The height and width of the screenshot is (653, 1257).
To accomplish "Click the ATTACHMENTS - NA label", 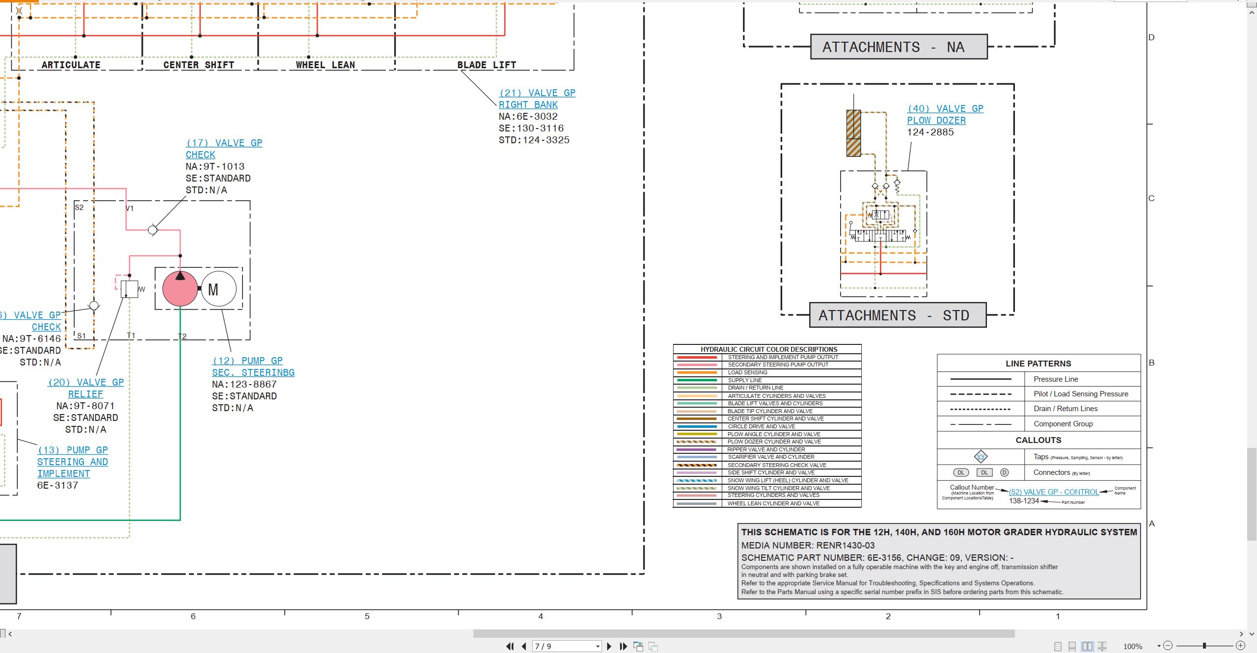I will (899, 47).
